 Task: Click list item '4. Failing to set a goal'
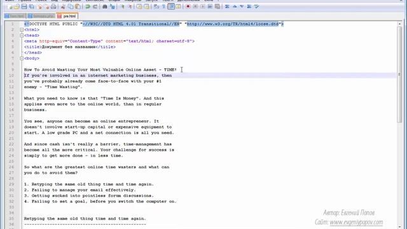tap(100, 201)
